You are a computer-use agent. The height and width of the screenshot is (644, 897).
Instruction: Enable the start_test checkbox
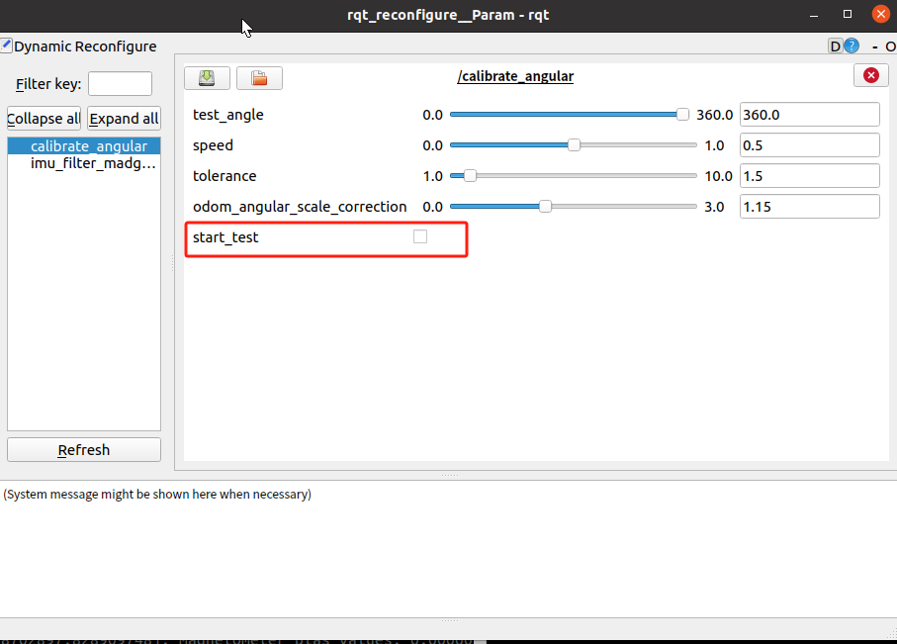pyautogui.click(x=420, y=236)
